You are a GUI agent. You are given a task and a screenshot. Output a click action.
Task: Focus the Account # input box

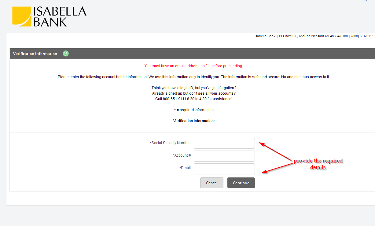[x=224, y=156]
